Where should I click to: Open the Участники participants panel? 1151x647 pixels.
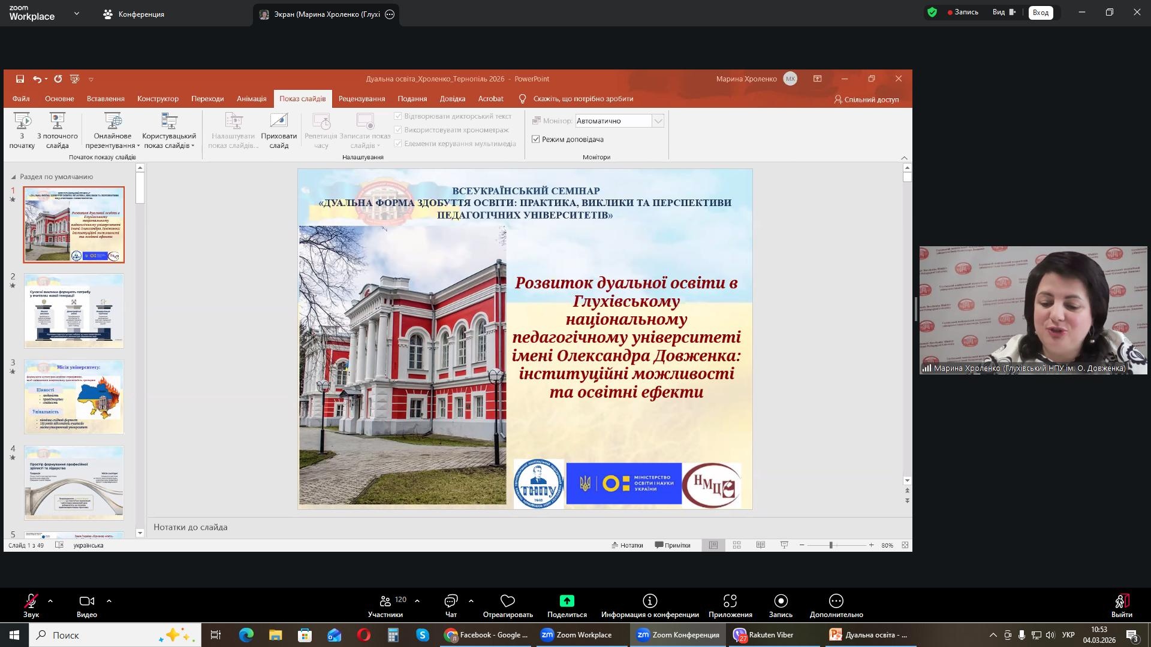click(385, 601)
